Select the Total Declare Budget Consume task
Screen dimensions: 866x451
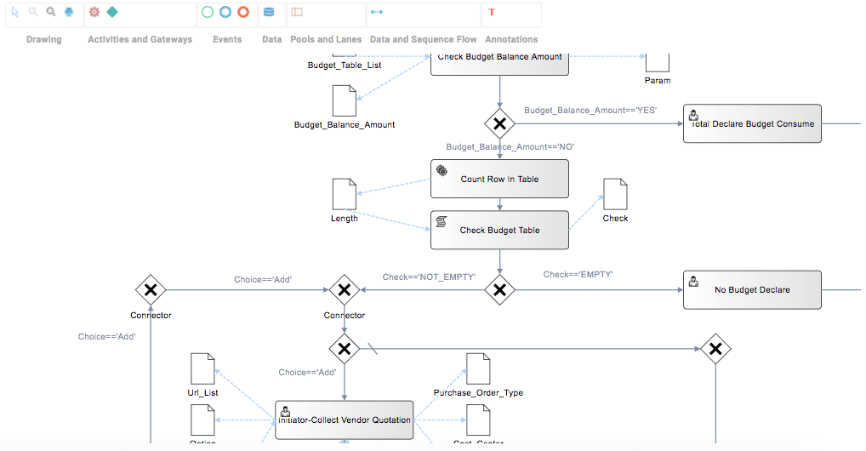click(x=752, y=123)
